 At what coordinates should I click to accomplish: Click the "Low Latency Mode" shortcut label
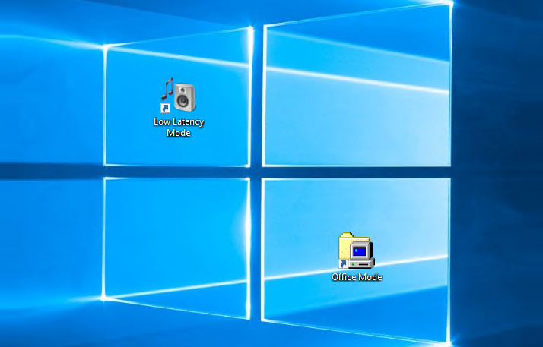point(179,128)
